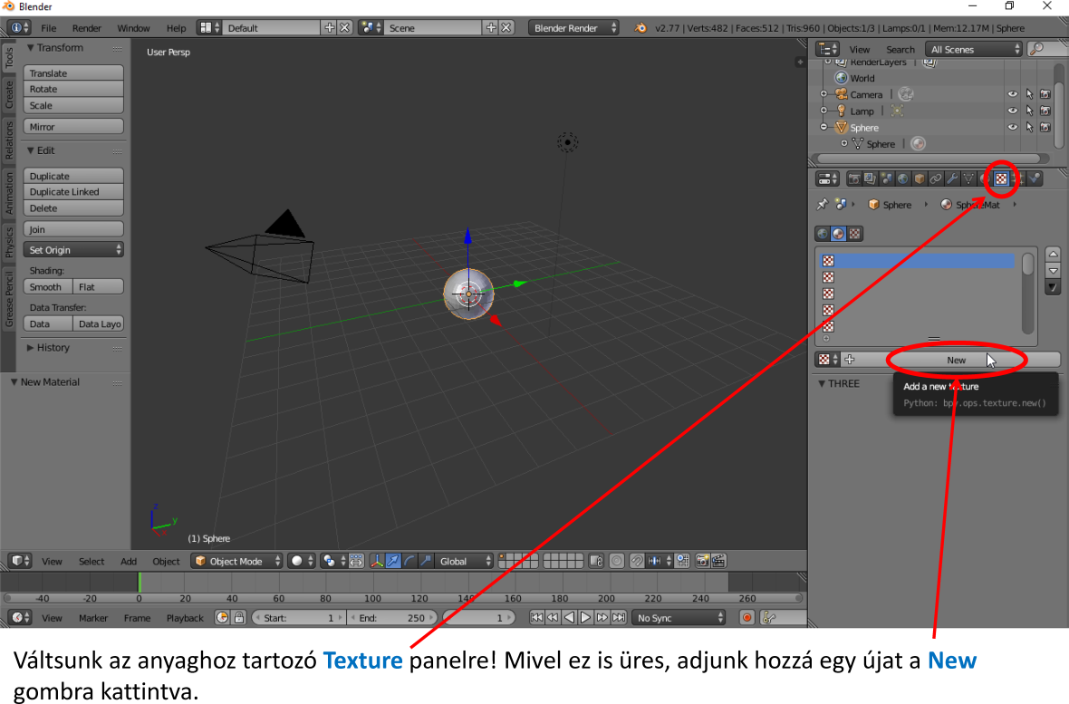Image resolution: width=1069 pixels, height=704 pixels.
Task: Select the scale manipulator icon
Action: pyautogui.click(x=426, y=562)
